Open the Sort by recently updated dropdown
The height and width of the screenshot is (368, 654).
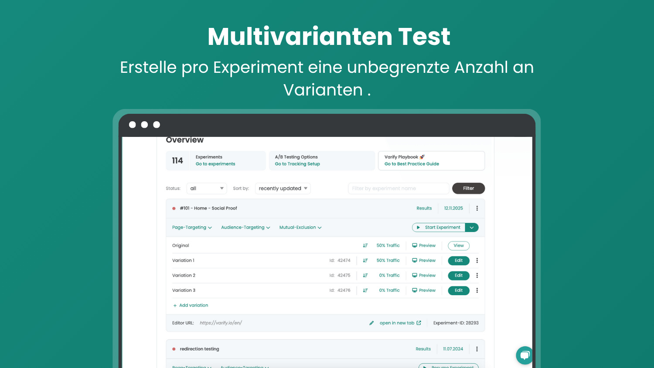point(283,188)
